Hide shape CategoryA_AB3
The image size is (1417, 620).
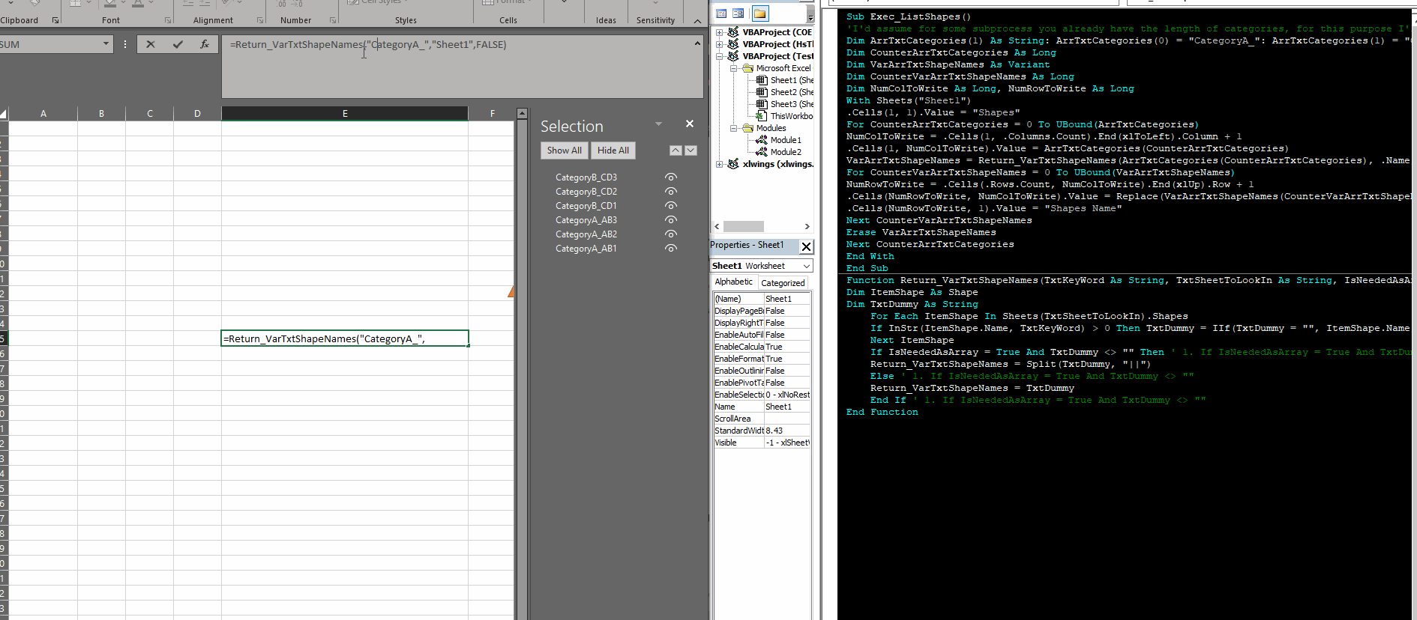point(671,220)
